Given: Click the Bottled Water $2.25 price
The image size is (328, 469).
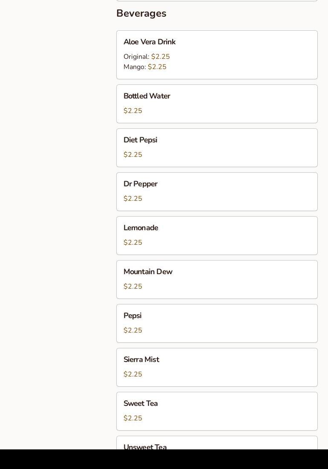Looking at the screenshot, I should (133, 111).
